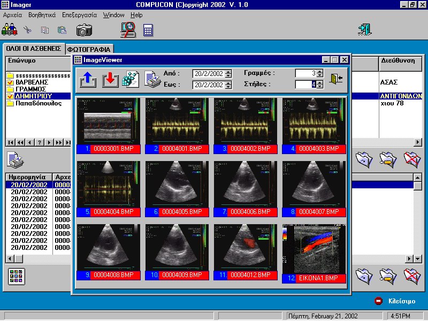Switch to the ΦΩΤΟΓΡΑΦΙΑ tab
428x321 pixels.
coord(89,49)
